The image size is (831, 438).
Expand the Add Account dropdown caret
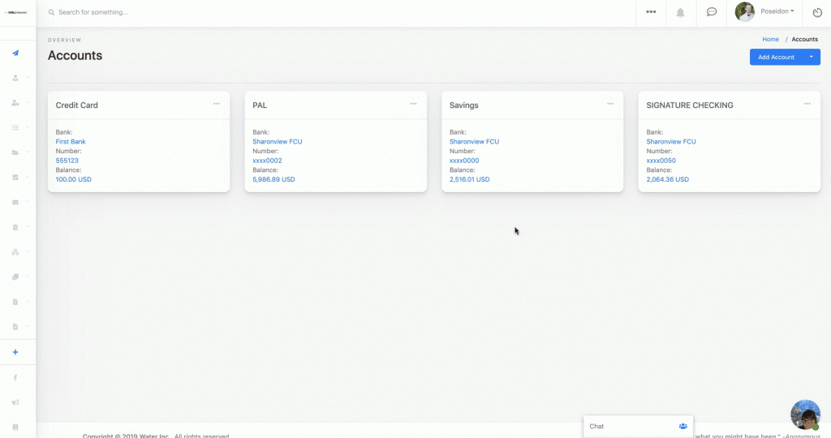[x=812, y=57]
